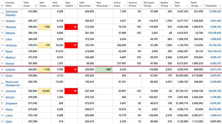Viewport: 222px width, 124px height.
Task: Click the Total Cases column header
Action: (x=30, y=4)
